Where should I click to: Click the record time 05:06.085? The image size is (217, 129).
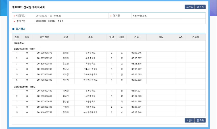(x=136, y=74)
